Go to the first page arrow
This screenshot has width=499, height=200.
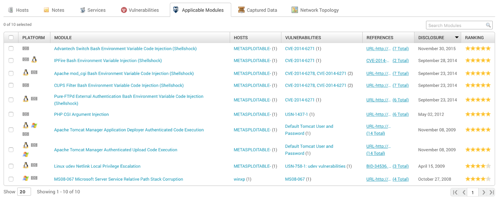[x=455, y=192]
